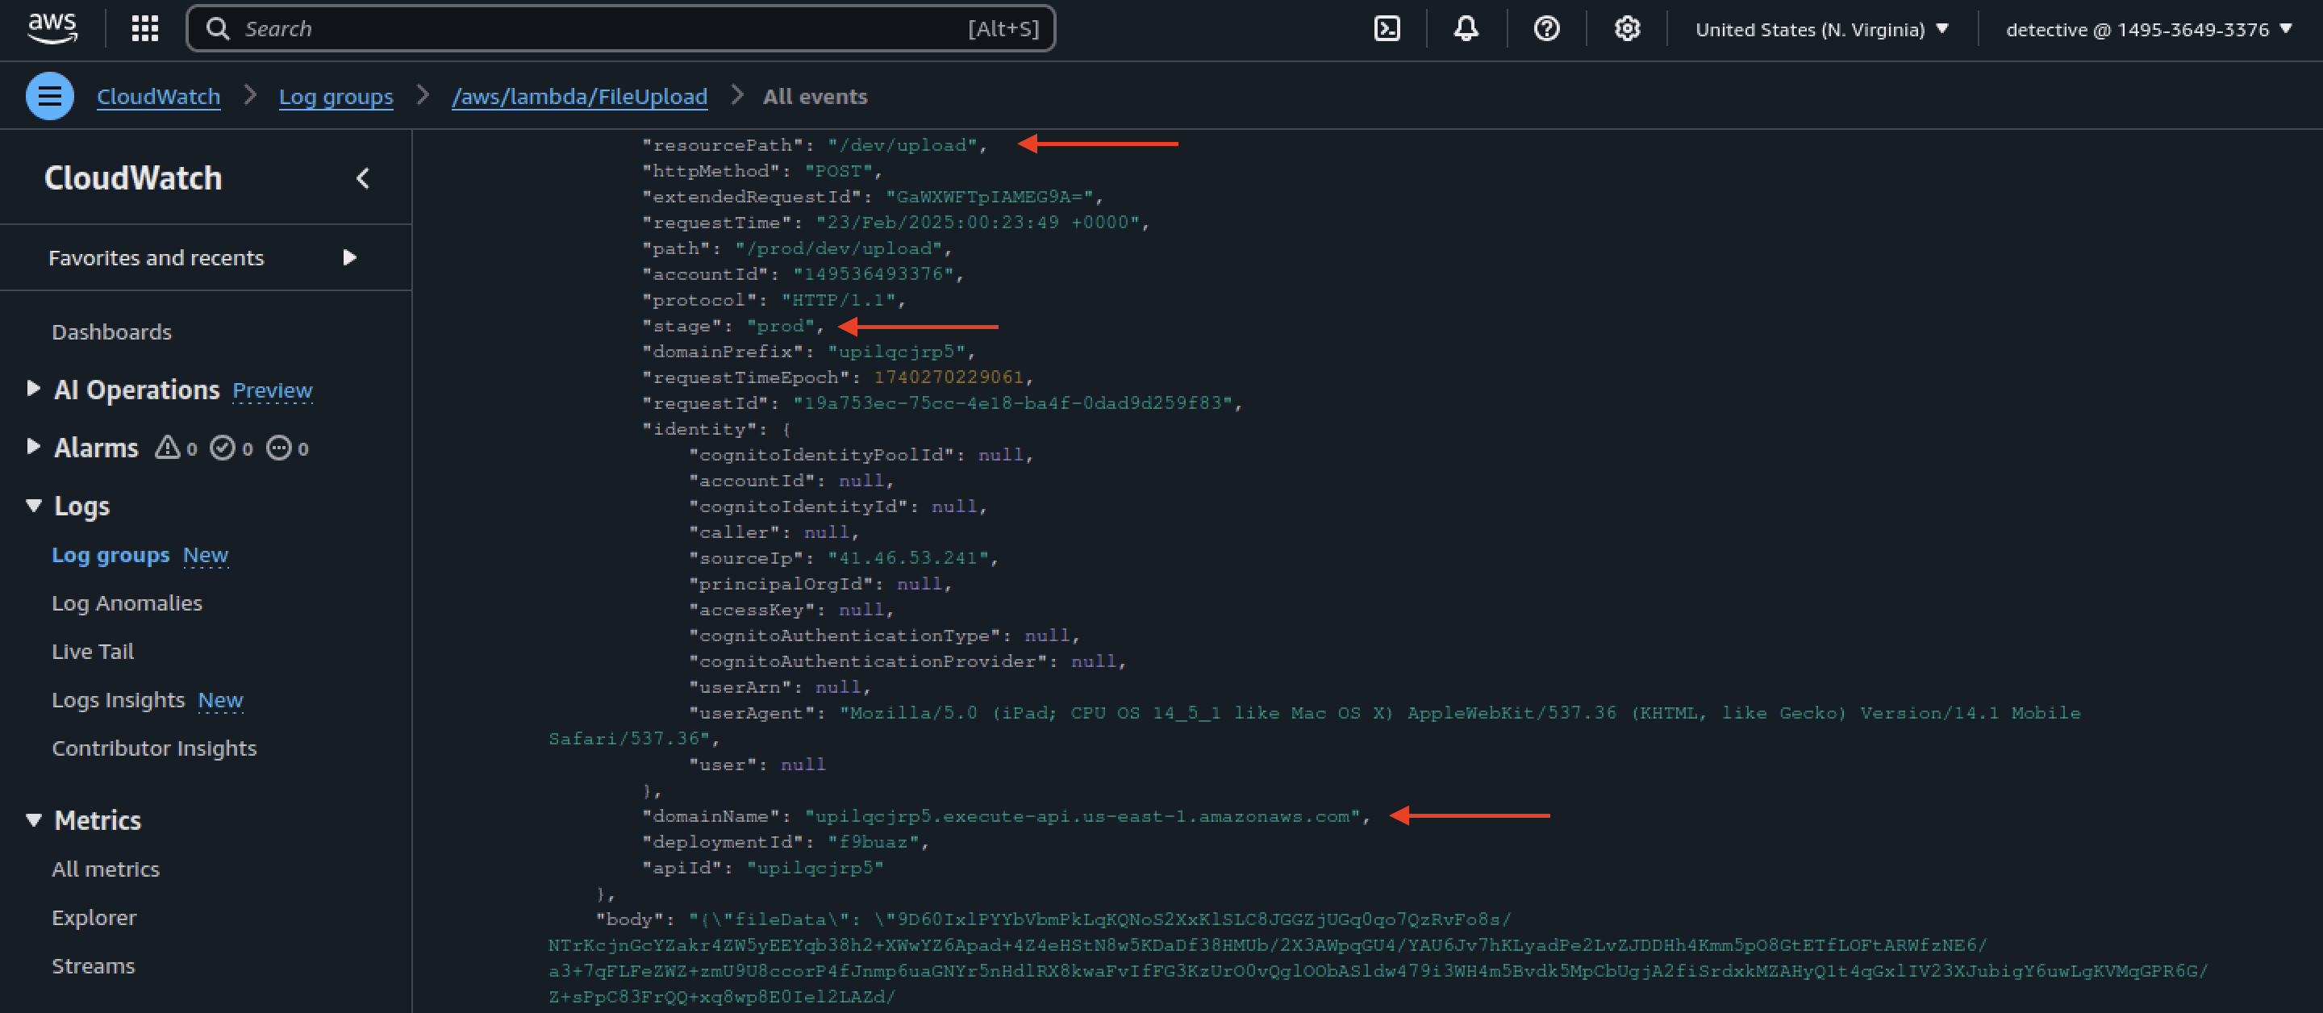This screenshot has width=2323, height=1013.
Task: Click the "identity" key in the log
Action: tap(694, 428)
